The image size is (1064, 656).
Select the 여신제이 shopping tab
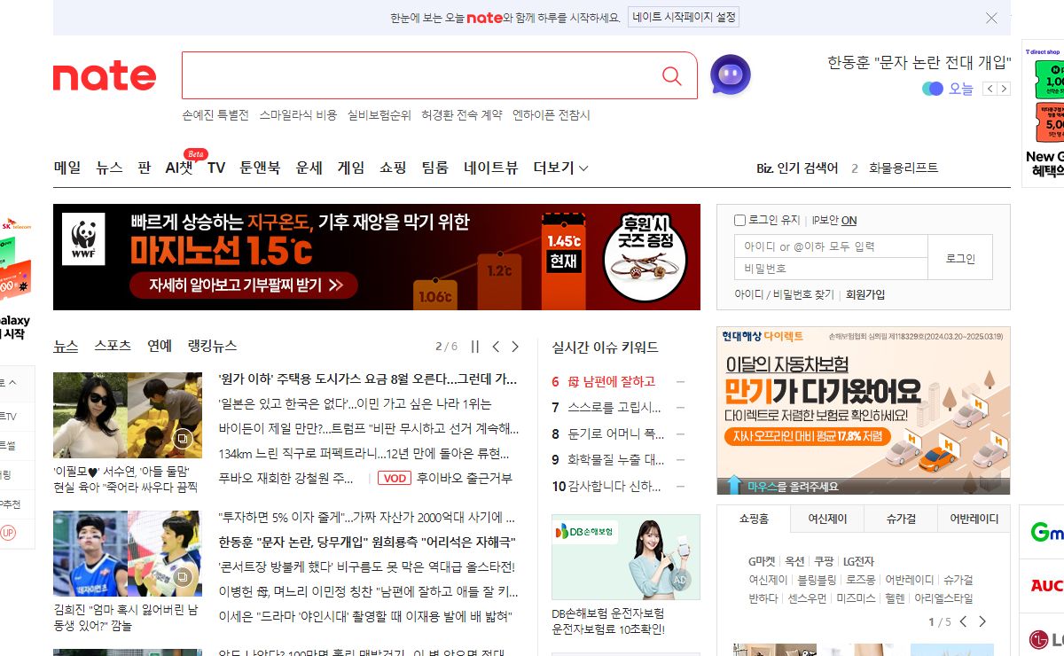pyautogui.click(x=827, y=519)
